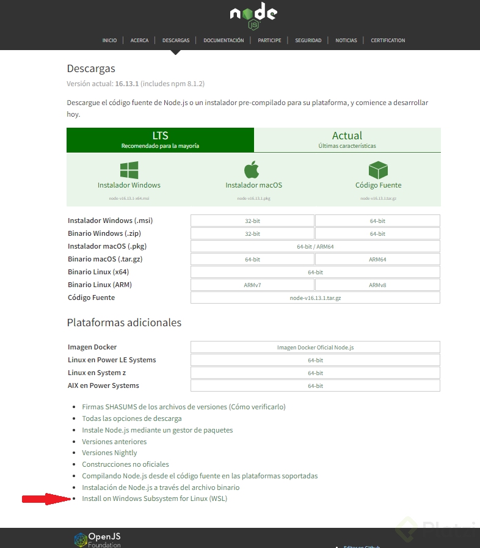
Task: Click the Node.js logo
Action: 253,16
